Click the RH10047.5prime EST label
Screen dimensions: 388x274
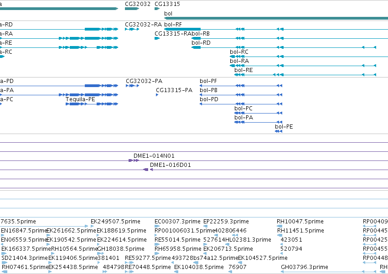pyautogui.click(x=300, y=222)
